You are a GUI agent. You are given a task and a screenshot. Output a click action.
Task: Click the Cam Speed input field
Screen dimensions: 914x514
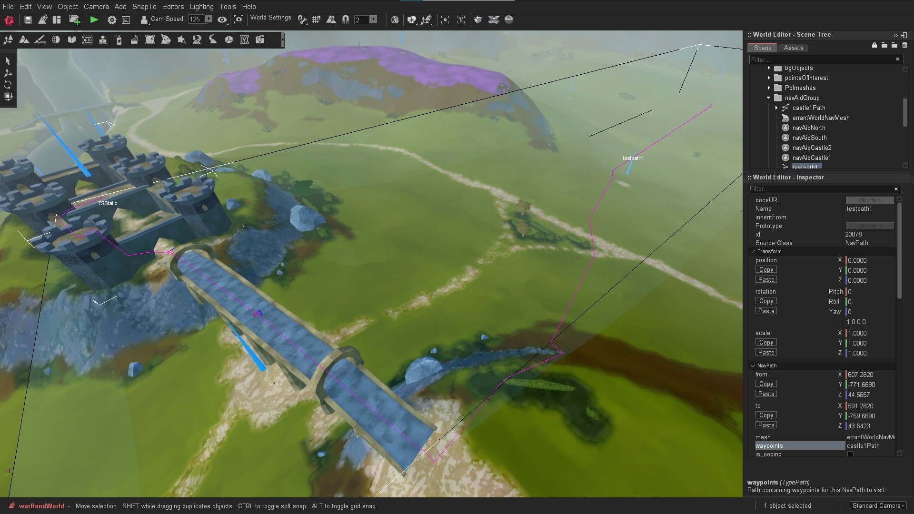(196, 19)
